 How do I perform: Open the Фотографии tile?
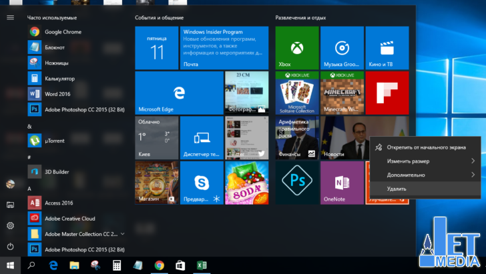[247, 93]
